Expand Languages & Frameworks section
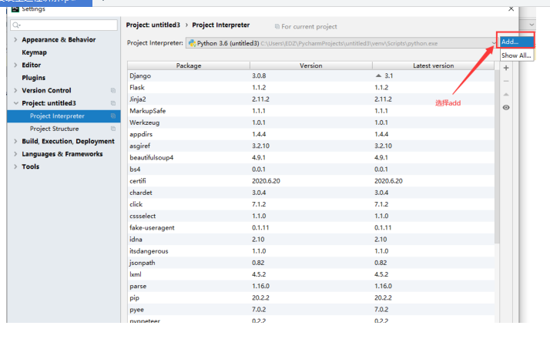Screen dimensions: 550x339 (15, 154)
